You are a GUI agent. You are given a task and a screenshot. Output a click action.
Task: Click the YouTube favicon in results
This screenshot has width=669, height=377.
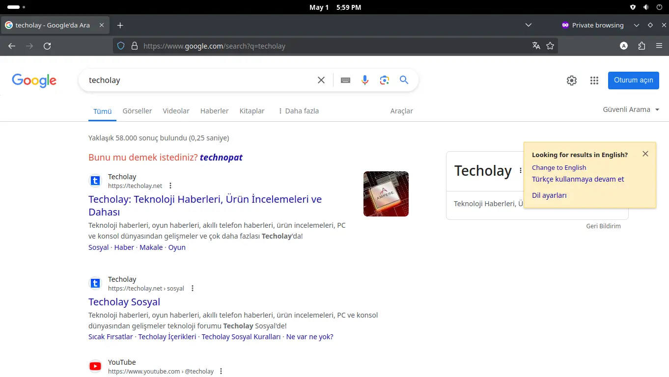click(95, 366)
